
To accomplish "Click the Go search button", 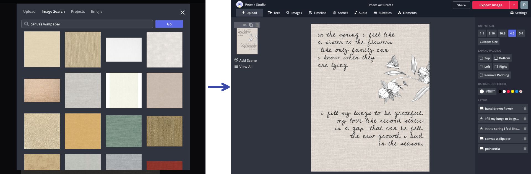I will [x=169, y=24].
